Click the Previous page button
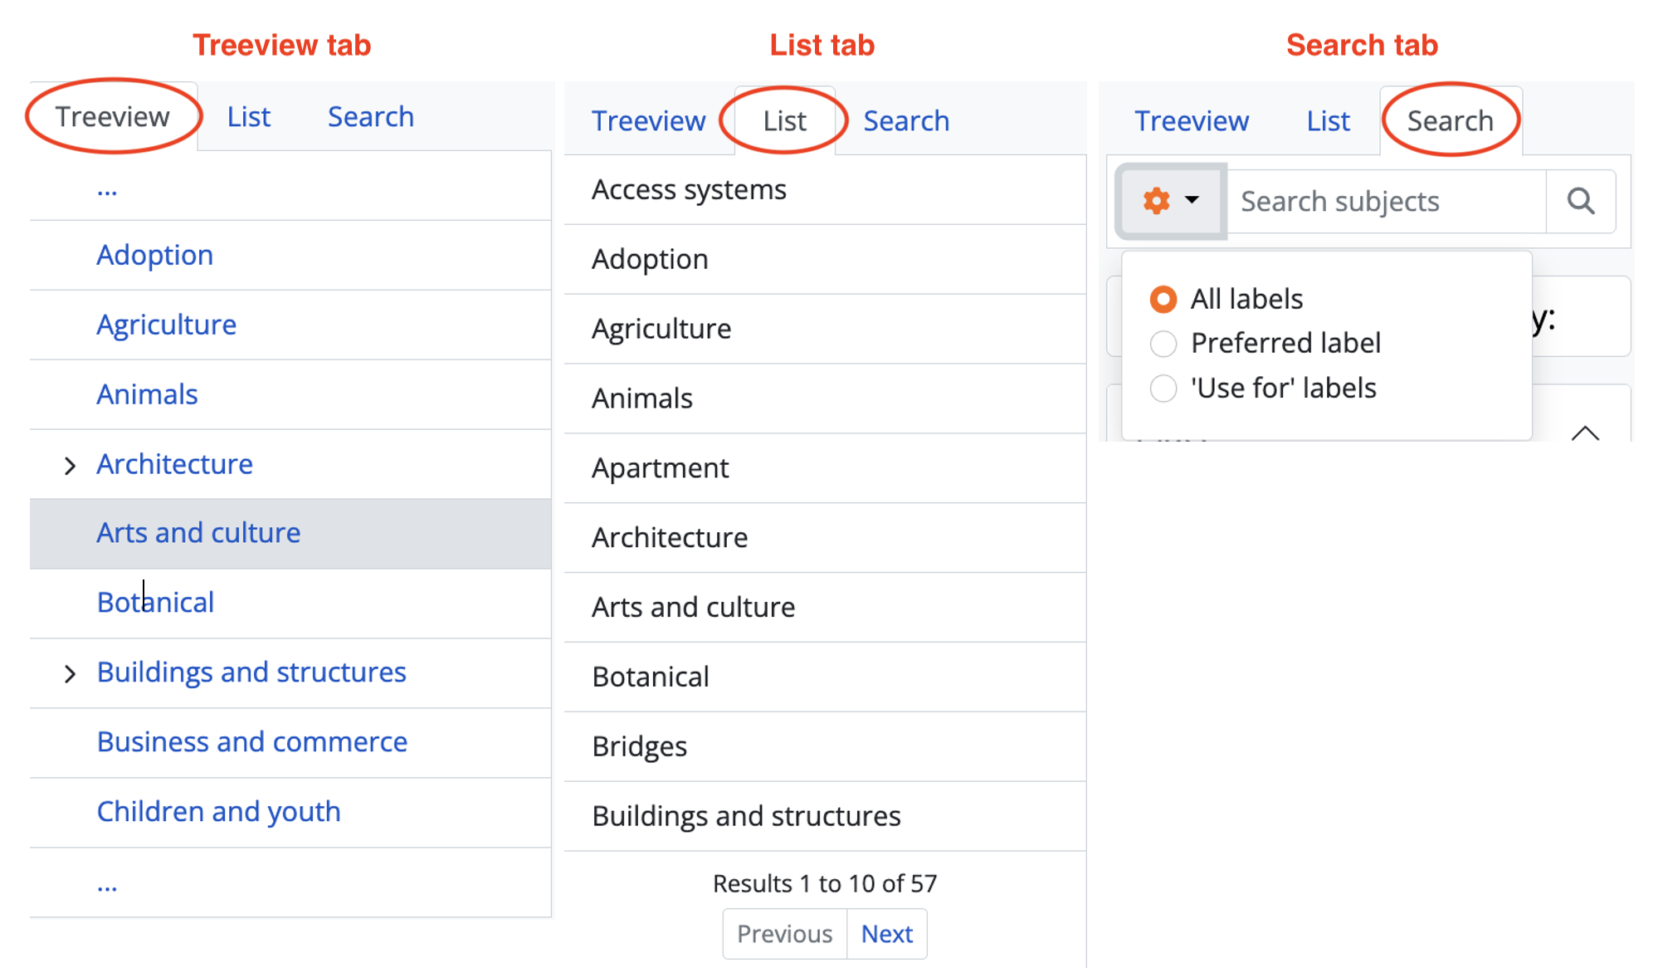Image resolution: width=1658 pixels, height=968 pixels. pyautogui.click(x=784, y=934)
